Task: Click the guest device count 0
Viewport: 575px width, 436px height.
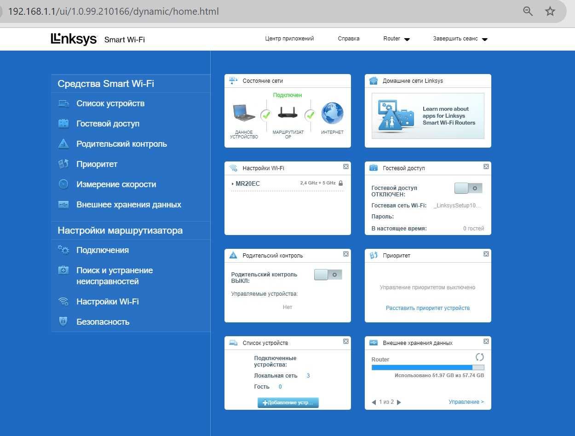Action: pyautogui.click(x=280, y=387)
